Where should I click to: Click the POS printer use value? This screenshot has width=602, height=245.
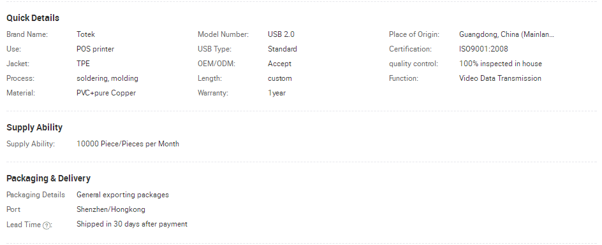pyautogui.click(x=95, y=49)
